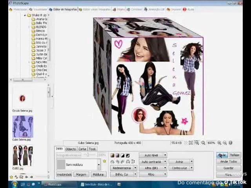Click the zoom-in plus magnifier icon
This screenshot has height=188, width=251.
tap(219, 143)
